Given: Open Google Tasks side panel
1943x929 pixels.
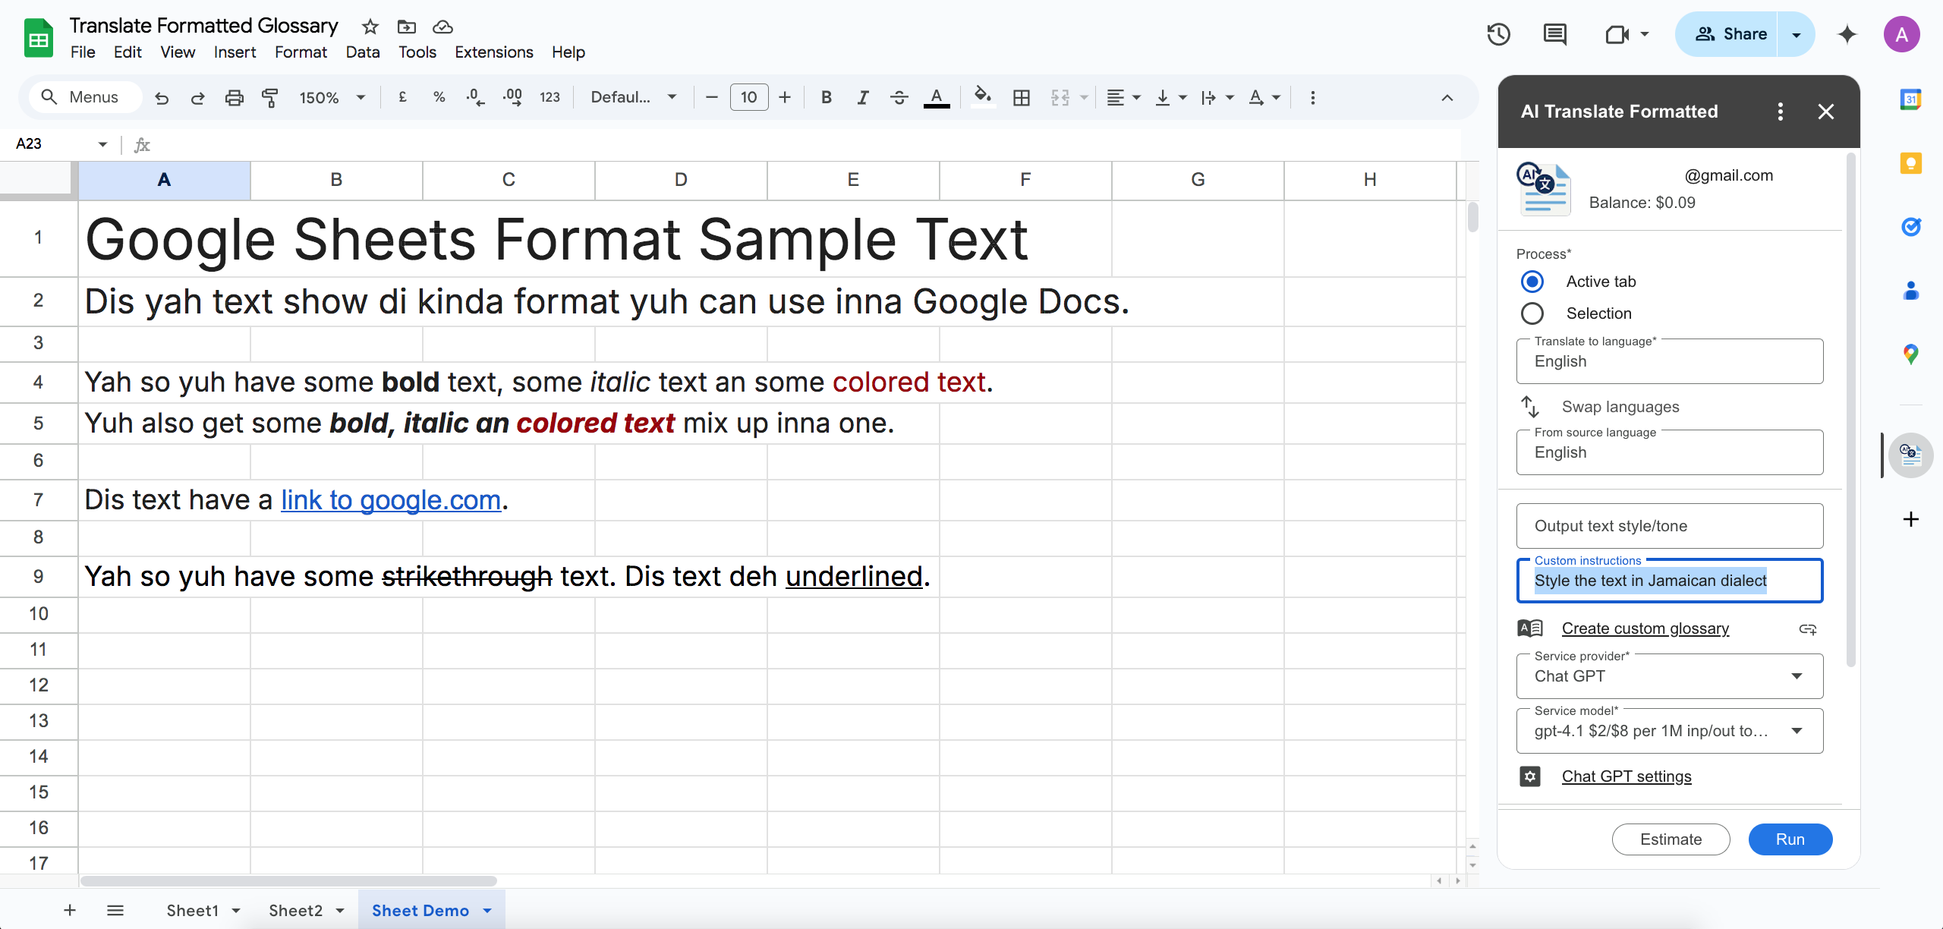Looking at the screenshot, I should pyautogui.click(x=1910, y=227).
